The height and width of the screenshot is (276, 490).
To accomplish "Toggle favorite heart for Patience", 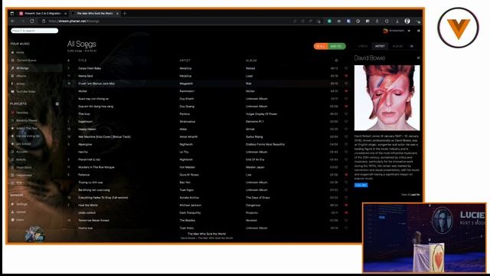I will [346, 175].
